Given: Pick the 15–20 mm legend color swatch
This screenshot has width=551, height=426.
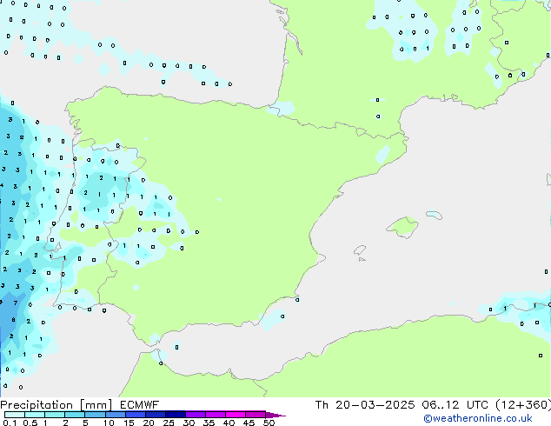Looking at the screenshot, I should (x=135, y=415).
